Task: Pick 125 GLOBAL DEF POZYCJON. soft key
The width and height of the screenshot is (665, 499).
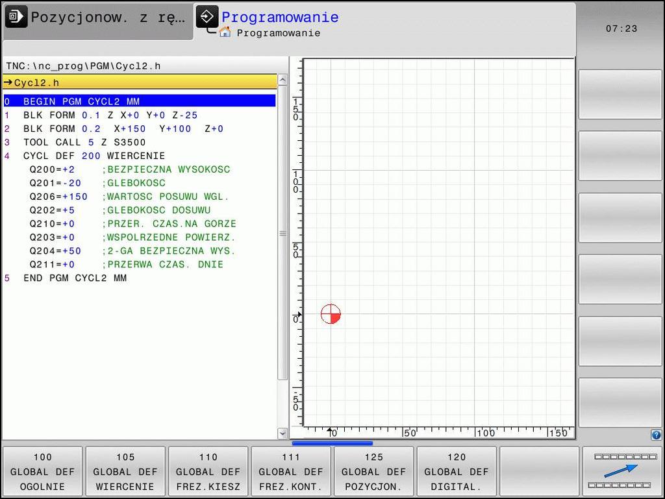Action: (x=373, y=471)
